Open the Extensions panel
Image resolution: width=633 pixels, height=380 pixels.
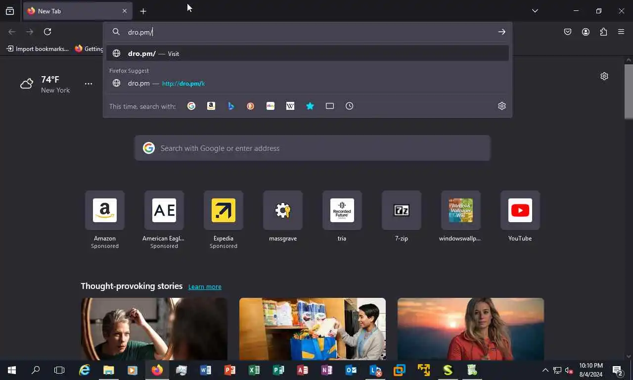tap(603, 32)
